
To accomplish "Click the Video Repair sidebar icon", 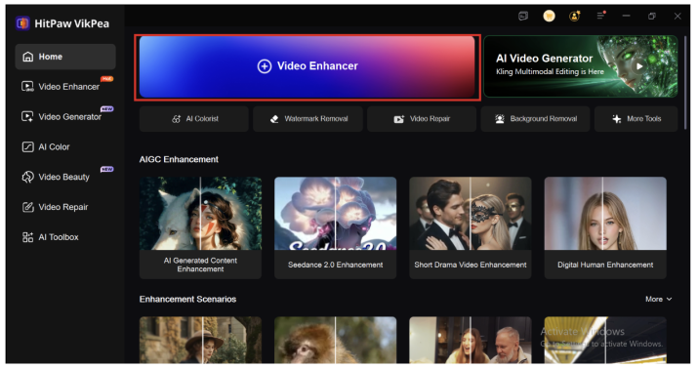I will [27, 207].
